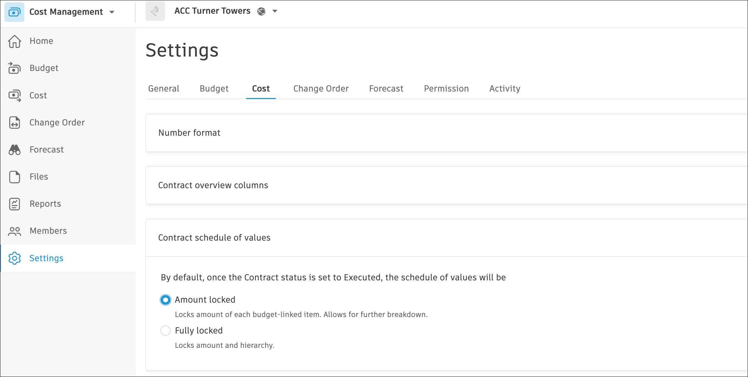Open the Cost Management product dropdown arrow
Image resolution: width=748 pixels, height=377 pixels.
112,12
